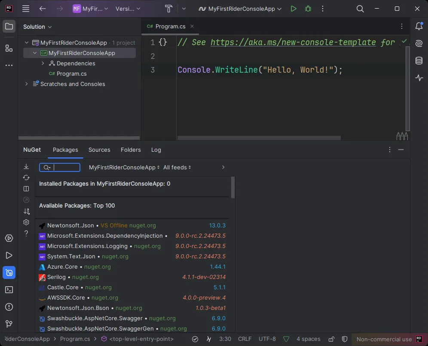428x346 pixels.
Task: Open the Notifications bell
Action: (419, 26)
